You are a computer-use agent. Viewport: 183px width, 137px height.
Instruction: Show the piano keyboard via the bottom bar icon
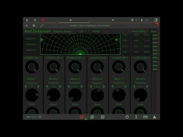point(145,117)
